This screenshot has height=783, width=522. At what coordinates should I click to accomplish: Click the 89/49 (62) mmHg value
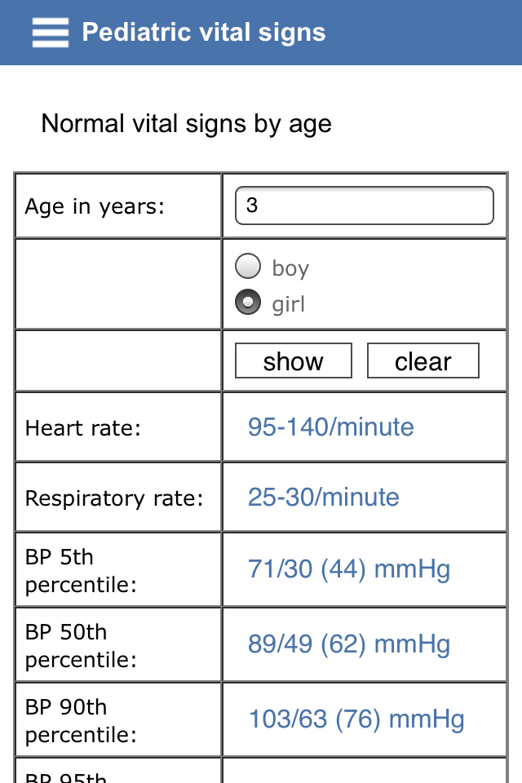[x=349, y=644]
